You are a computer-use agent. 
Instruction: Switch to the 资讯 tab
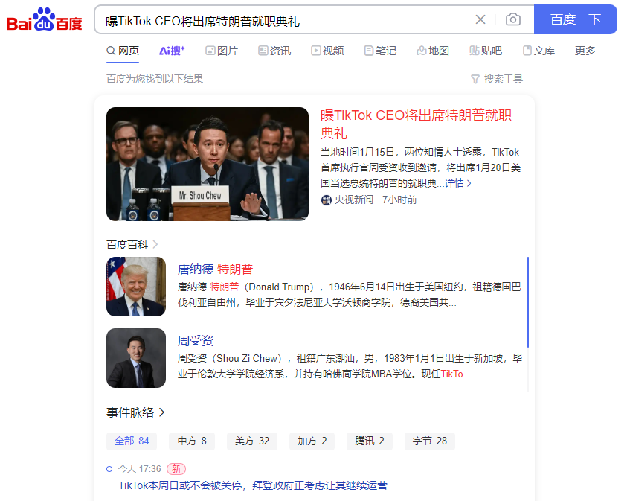[274, 51]
